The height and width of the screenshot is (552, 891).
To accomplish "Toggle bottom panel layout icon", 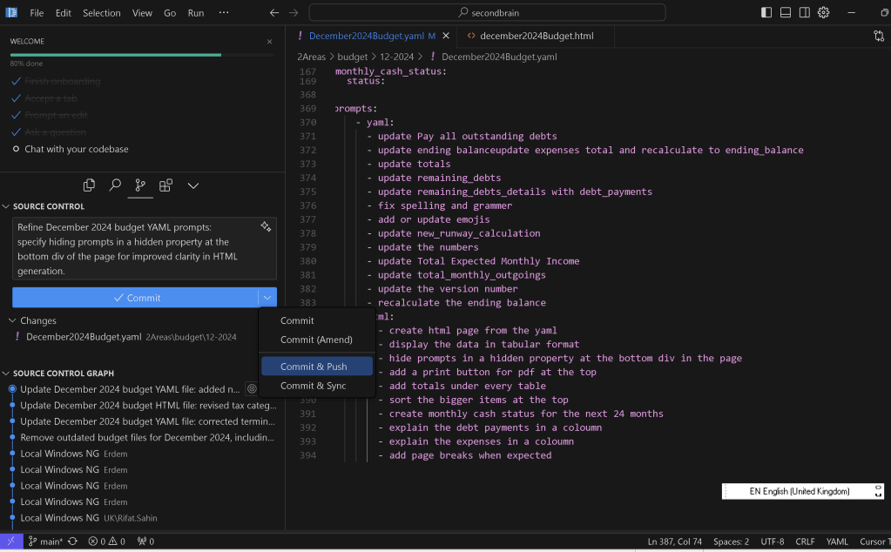I will click(x=786, y=12).
